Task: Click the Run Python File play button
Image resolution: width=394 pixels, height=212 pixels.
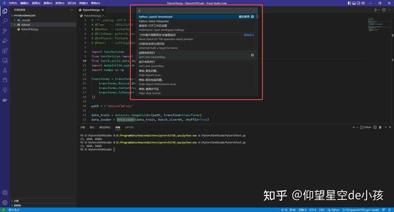Action: point(375,10)
